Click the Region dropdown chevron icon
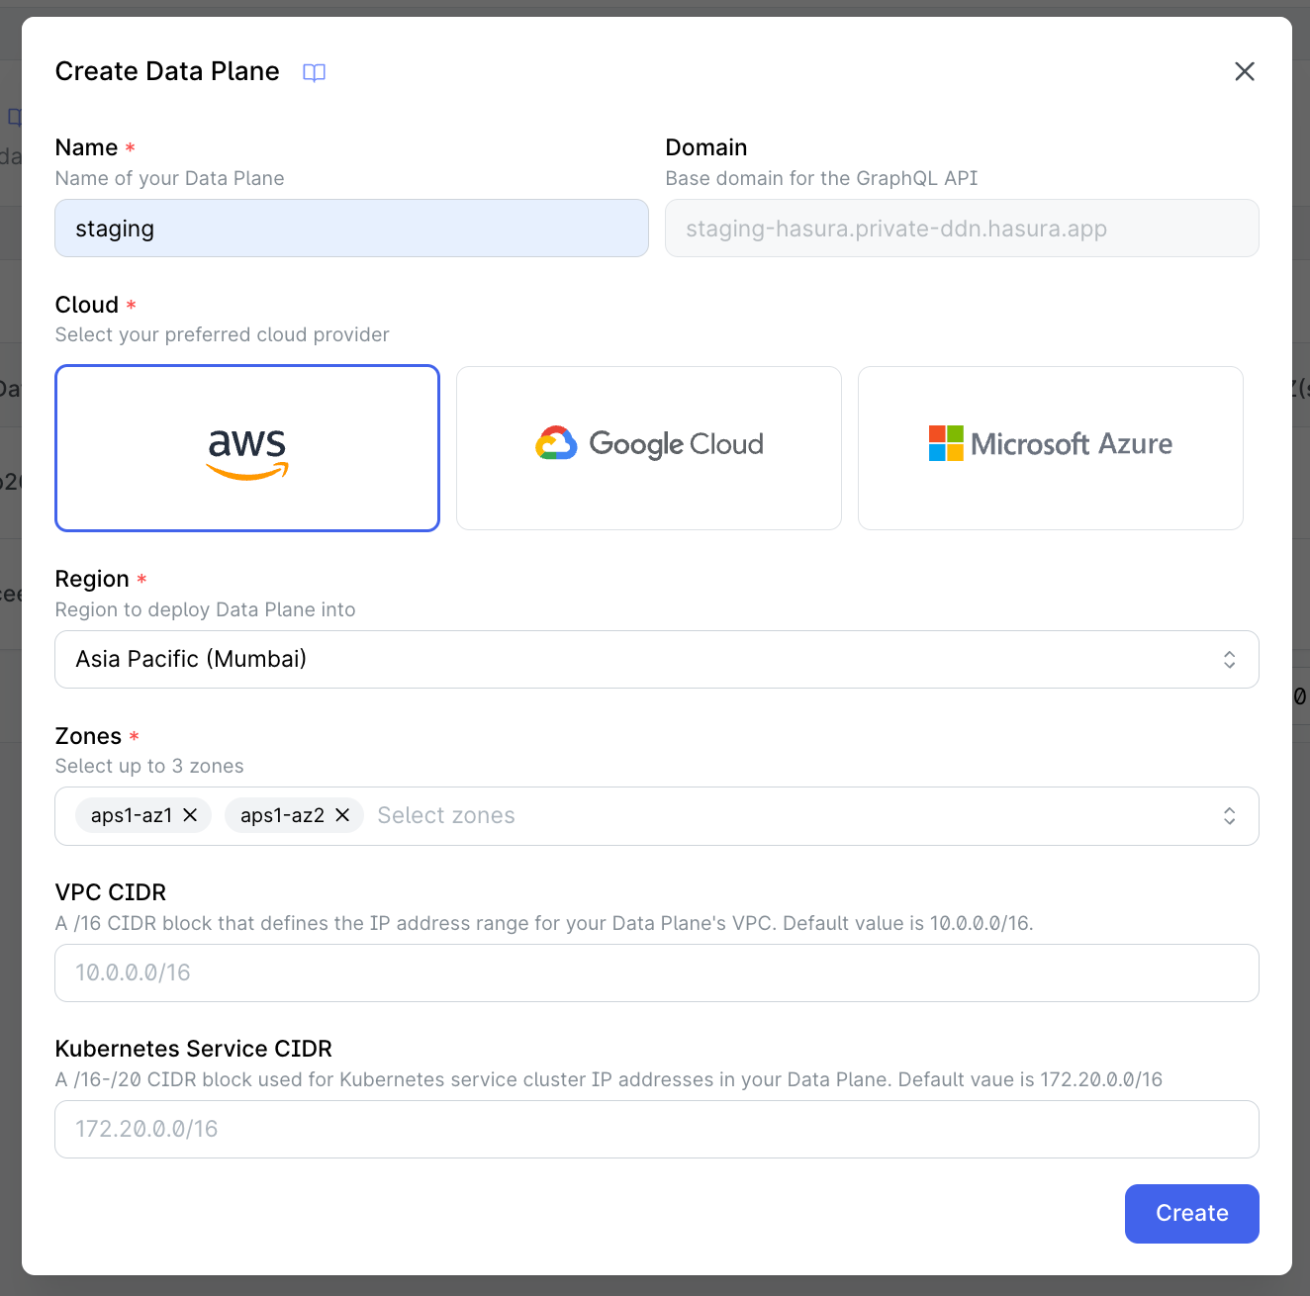This screenshot has width=1310, height=1296. pos(1229,659)
